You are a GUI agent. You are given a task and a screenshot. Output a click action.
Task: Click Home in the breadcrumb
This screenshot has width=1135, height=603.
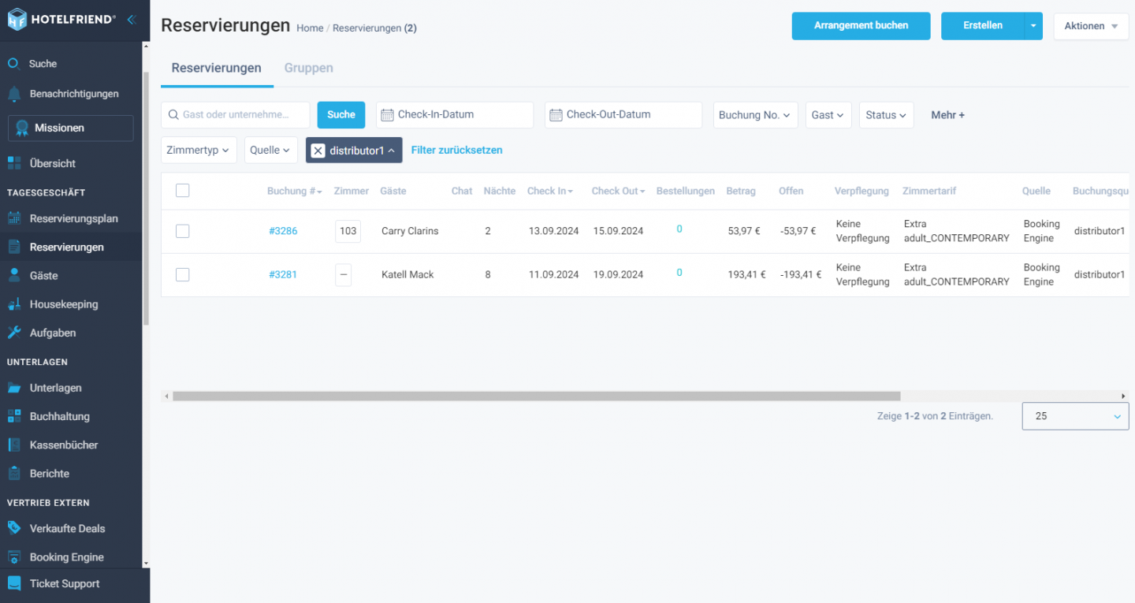310,28
